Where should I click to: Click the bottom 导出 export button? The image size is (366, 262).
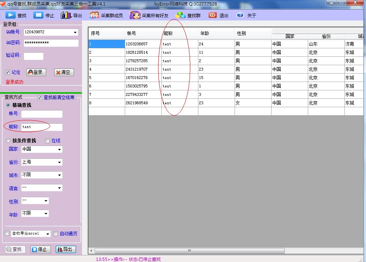coord(66,250)
